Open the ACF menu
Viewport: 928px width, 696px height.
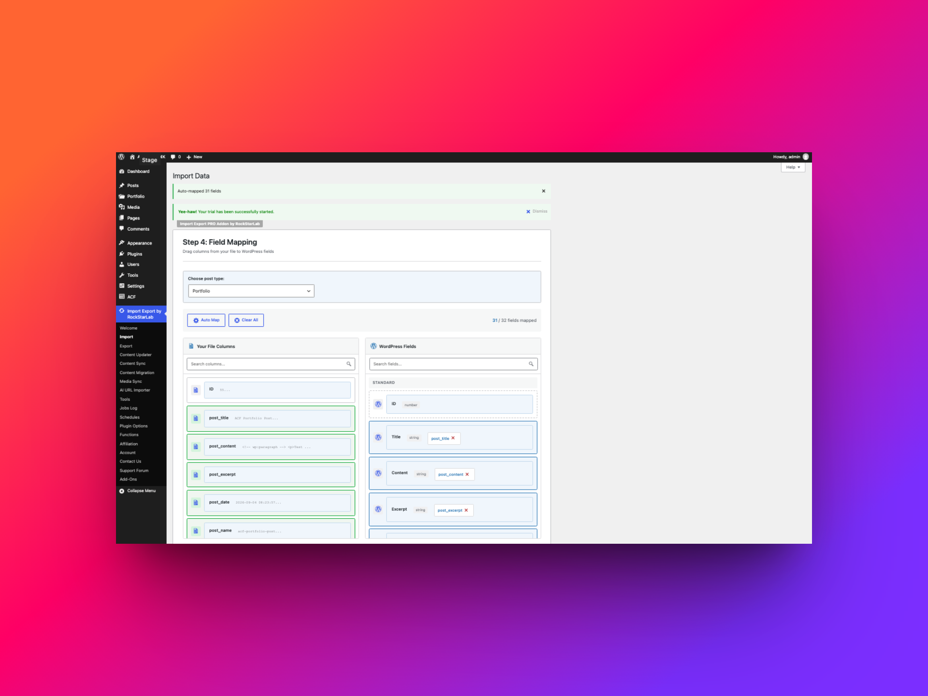pos(131,297)
